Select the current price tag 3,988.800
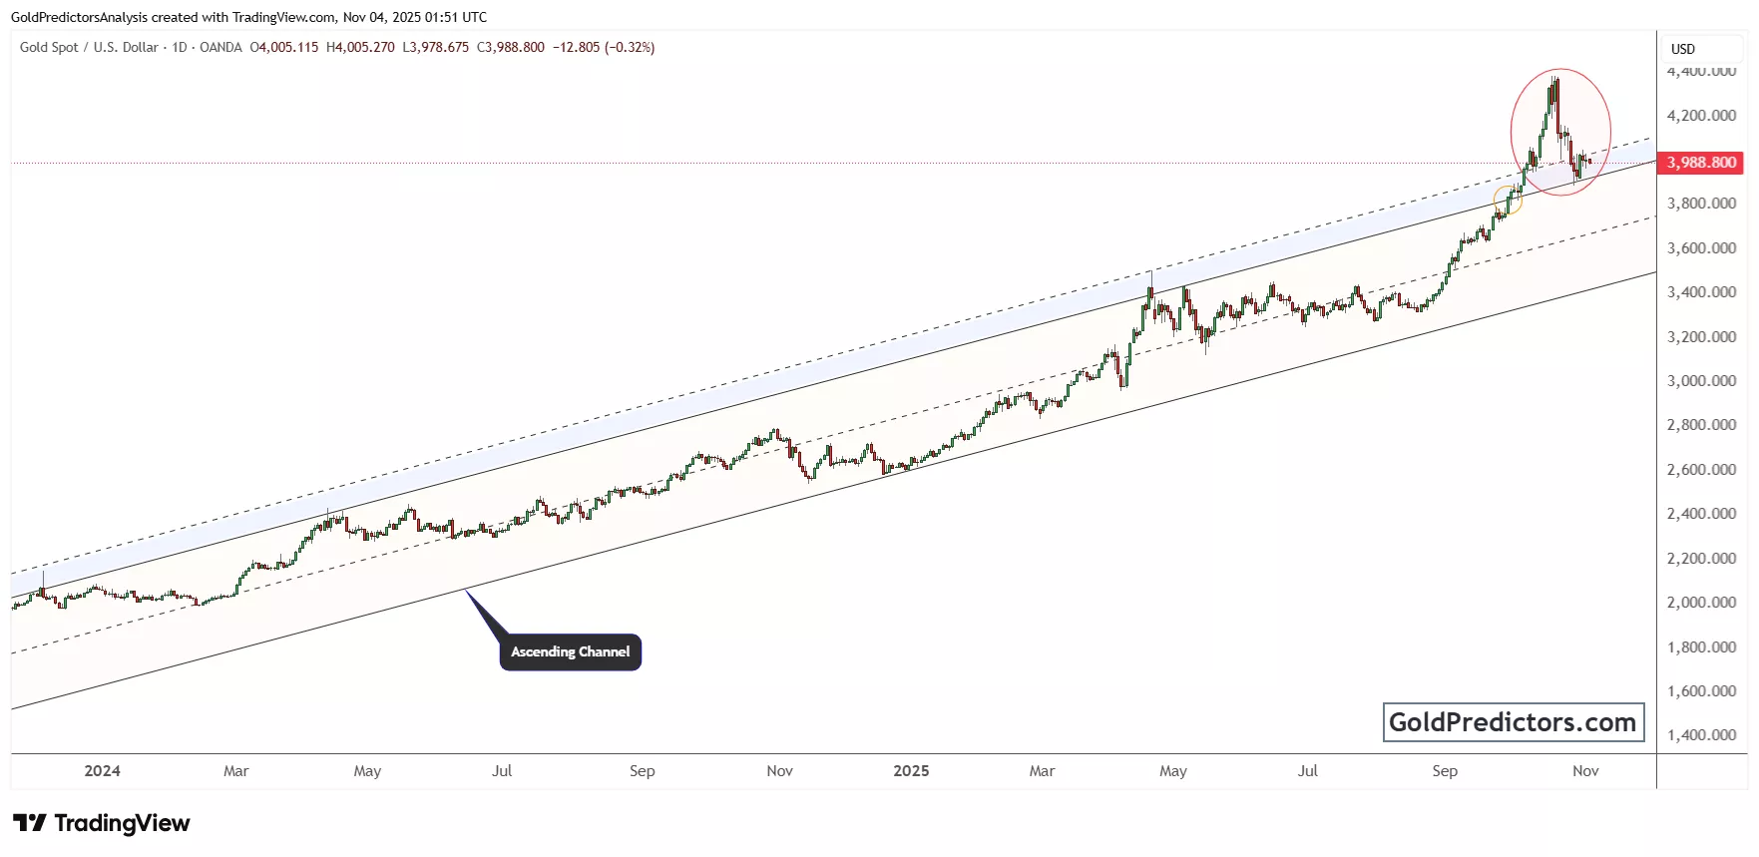1759x857 pixels. coord(1701,163)
